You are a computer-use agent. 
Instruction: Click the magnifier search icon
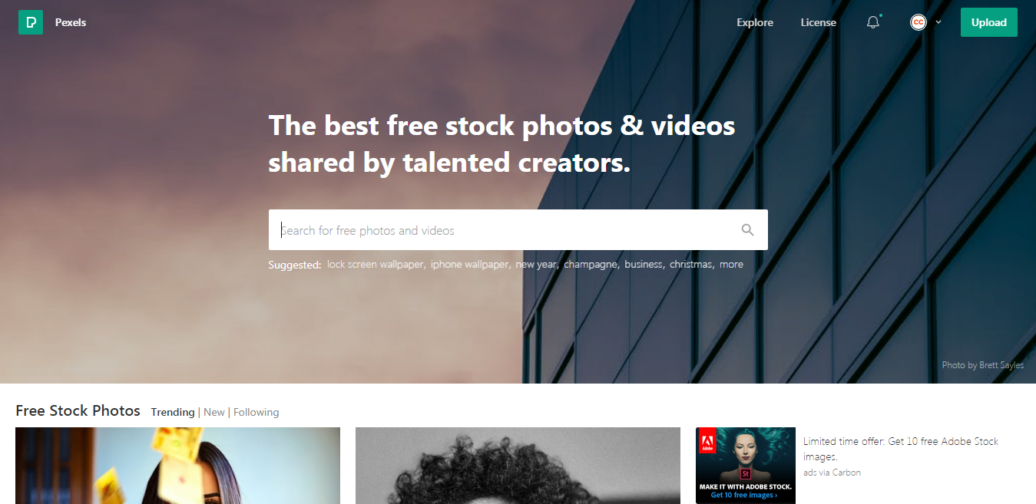[747, 229]
